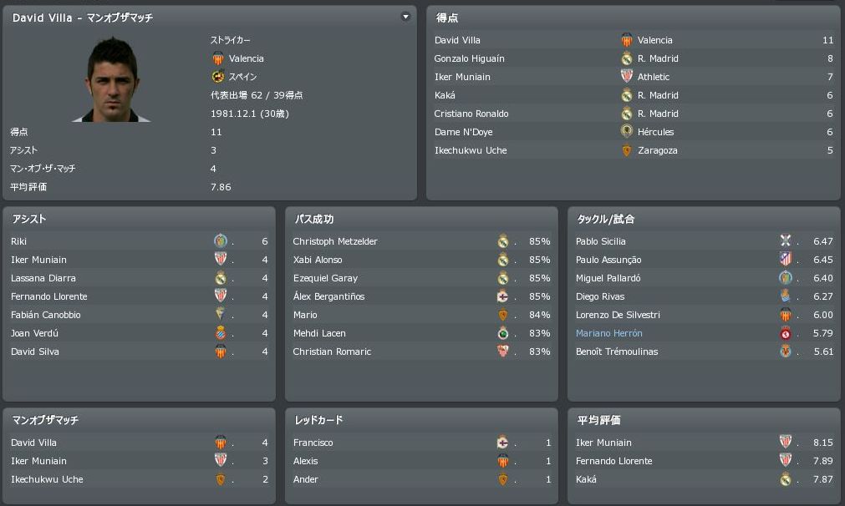Select Xabi Alonso in pass completion list
This screenshot has height=506, width=845.
[318, 260]
